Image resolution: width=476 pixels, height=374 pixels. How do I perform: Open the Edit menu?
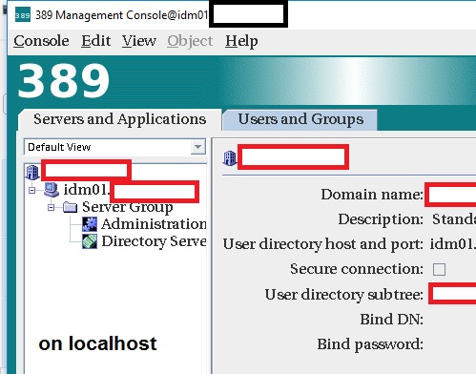click(x=95, y=41)
